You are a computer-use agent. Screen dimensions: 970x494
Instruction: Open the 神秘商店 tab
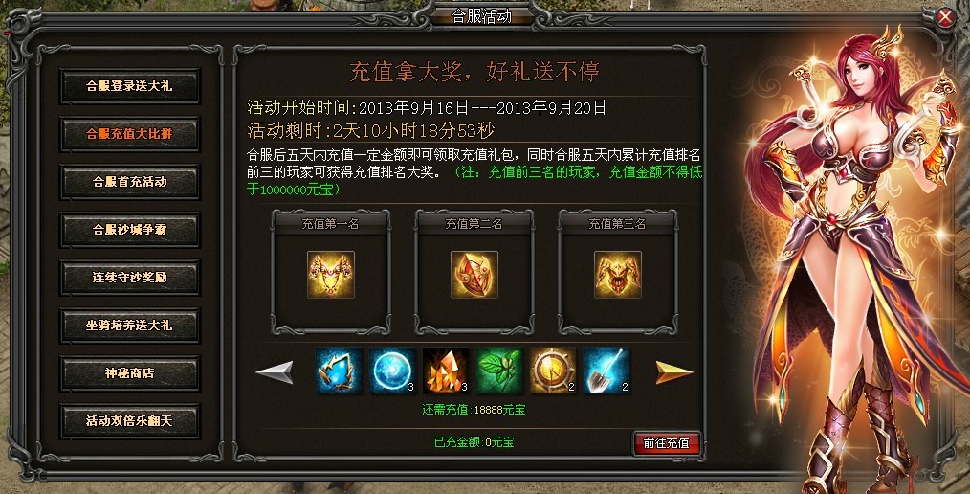coord(130,373)
